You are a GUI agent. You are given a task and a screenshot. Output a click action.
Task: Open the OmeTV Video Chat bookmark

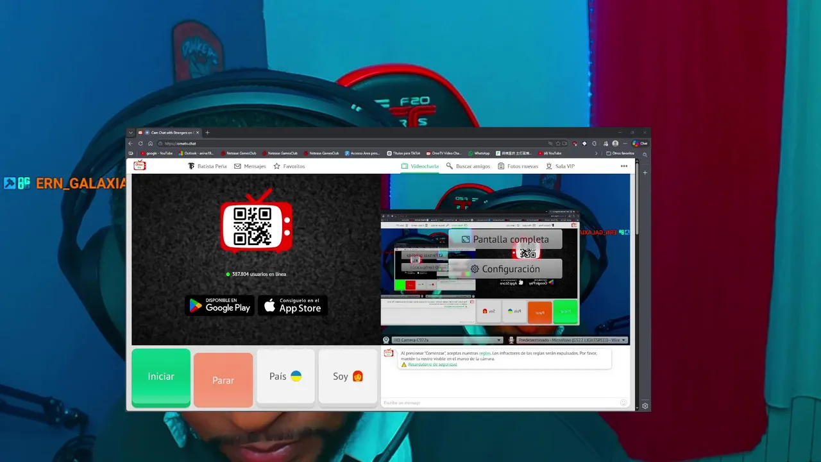pos(443,153)
